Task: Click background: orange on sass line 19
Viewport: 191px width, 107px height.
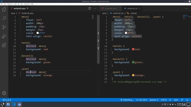Action: point(39,75)
